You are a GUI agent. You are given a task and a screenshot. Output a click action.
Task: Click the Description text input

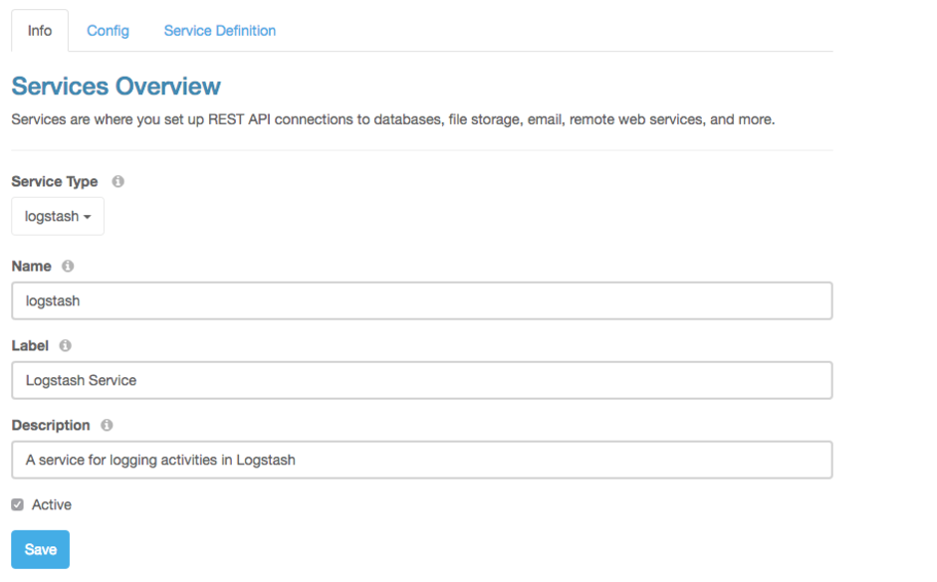coord(421,460)
